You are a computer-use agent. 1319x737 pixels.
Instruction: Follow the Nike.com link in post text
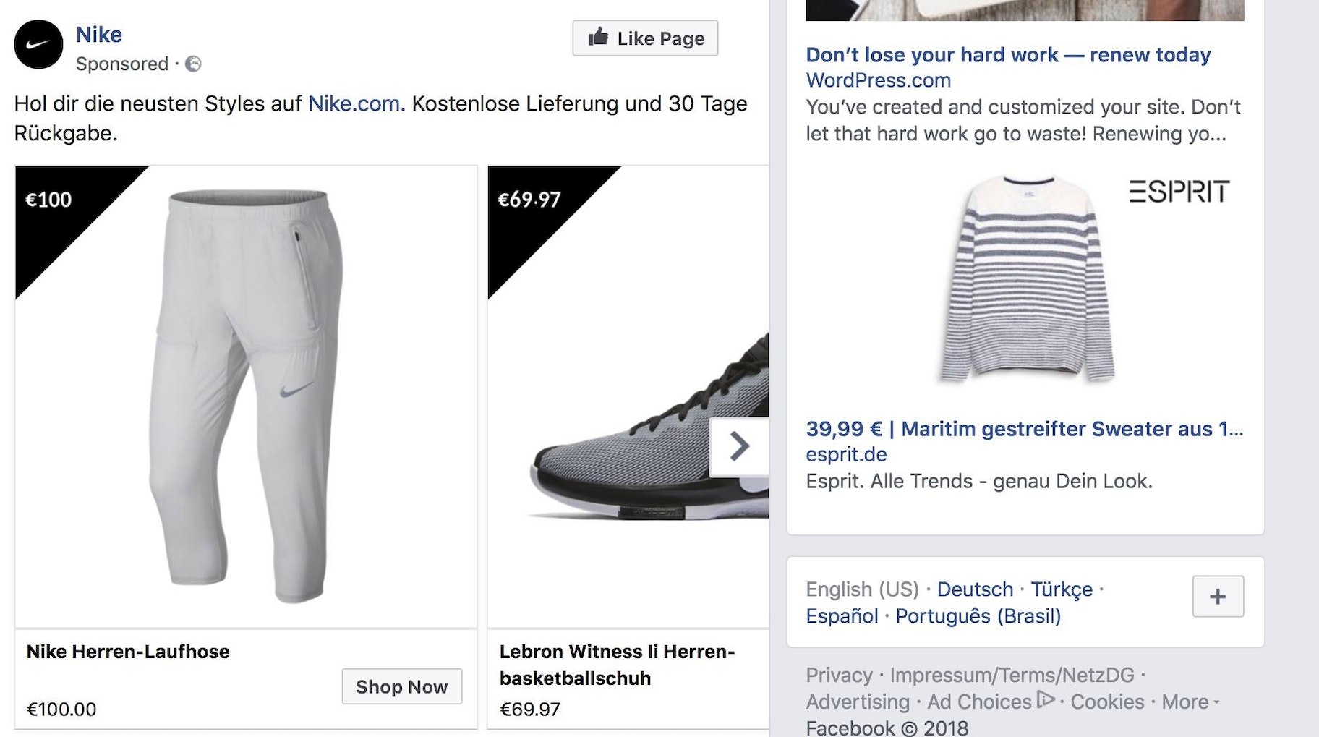point(354,104)
